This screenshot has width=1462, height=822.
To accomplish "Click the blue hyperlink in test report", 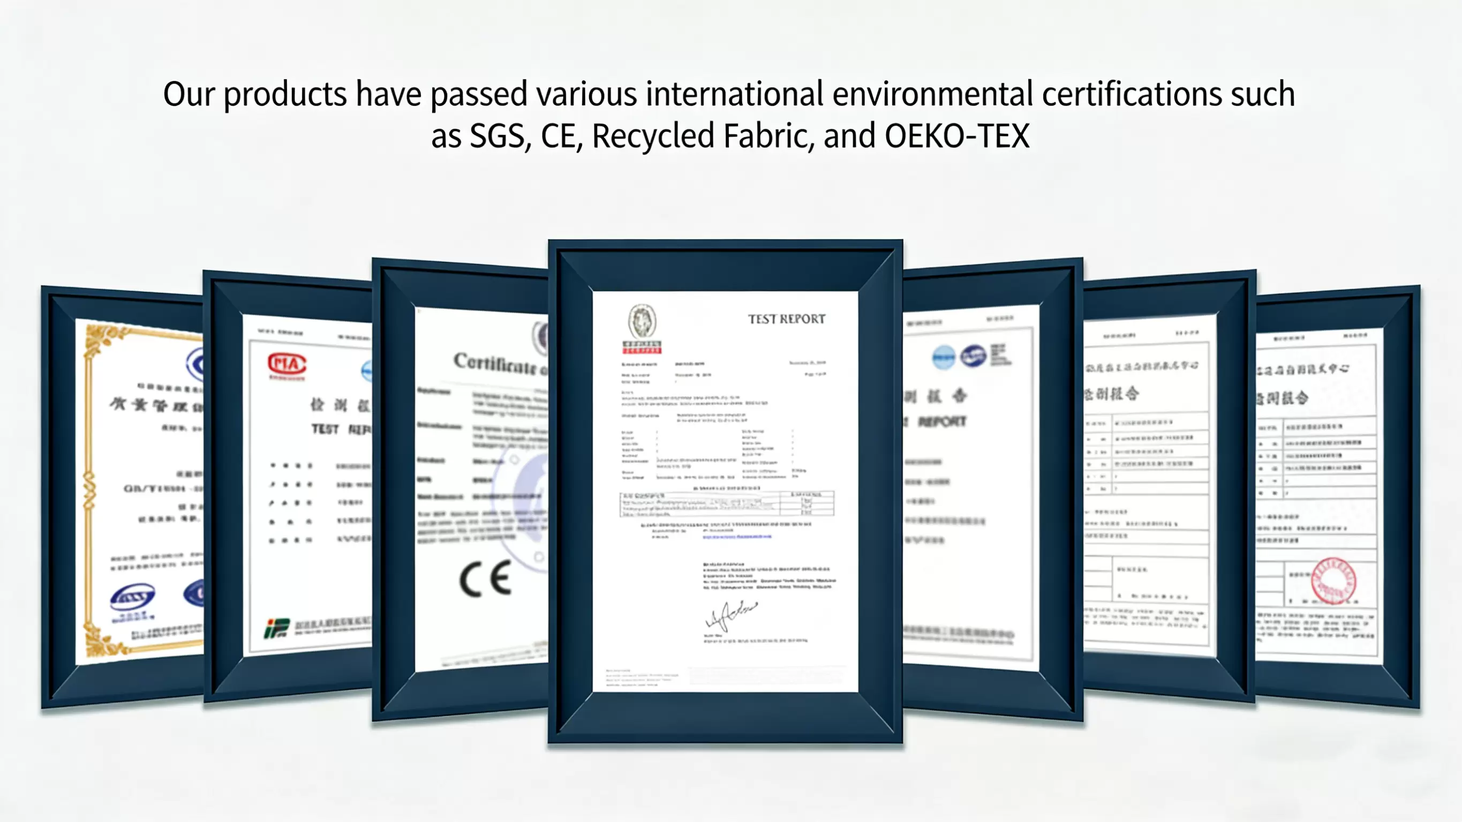I will pos(737,537).
